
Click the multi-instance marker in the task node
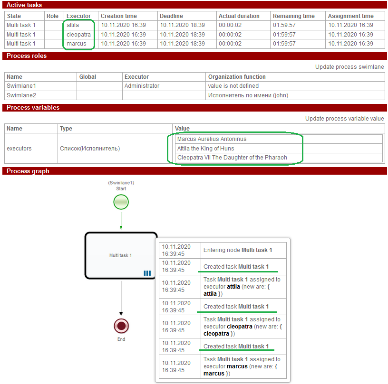[x=147, y=273]
